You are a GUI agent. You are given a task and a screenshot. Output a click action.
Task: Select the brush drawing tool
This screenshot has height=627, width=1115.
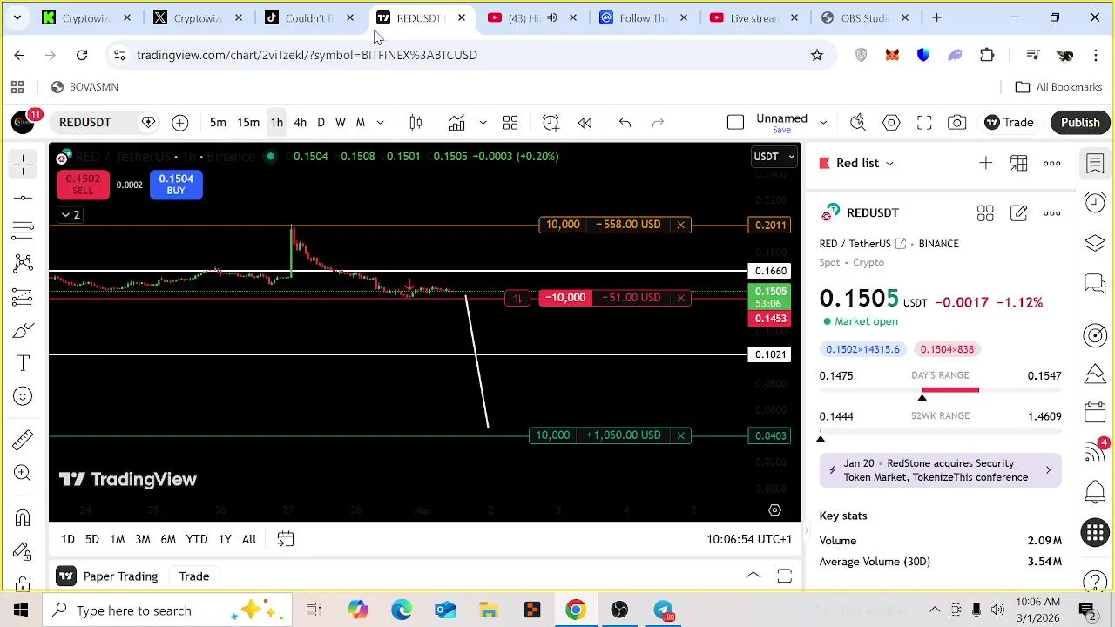pyautogui.click(x=24, y=330)
